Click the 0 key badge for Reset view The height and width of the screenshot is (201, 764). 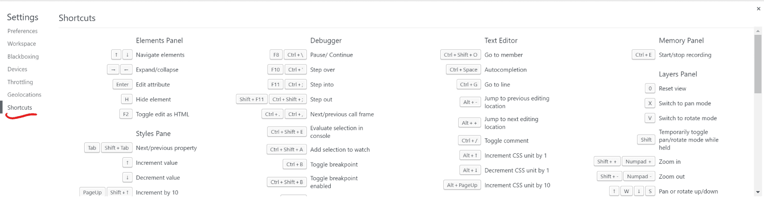point(650,88)
